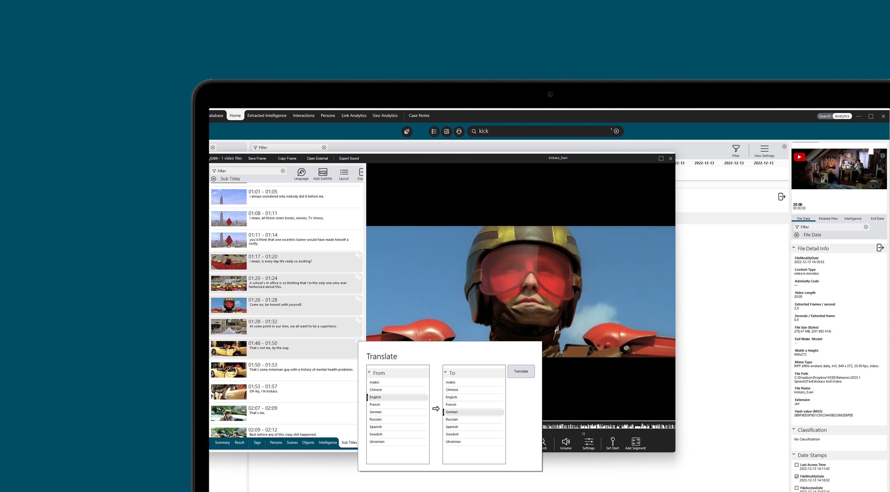
Task: Select Spanish in the To list
Action: (474, 427)
